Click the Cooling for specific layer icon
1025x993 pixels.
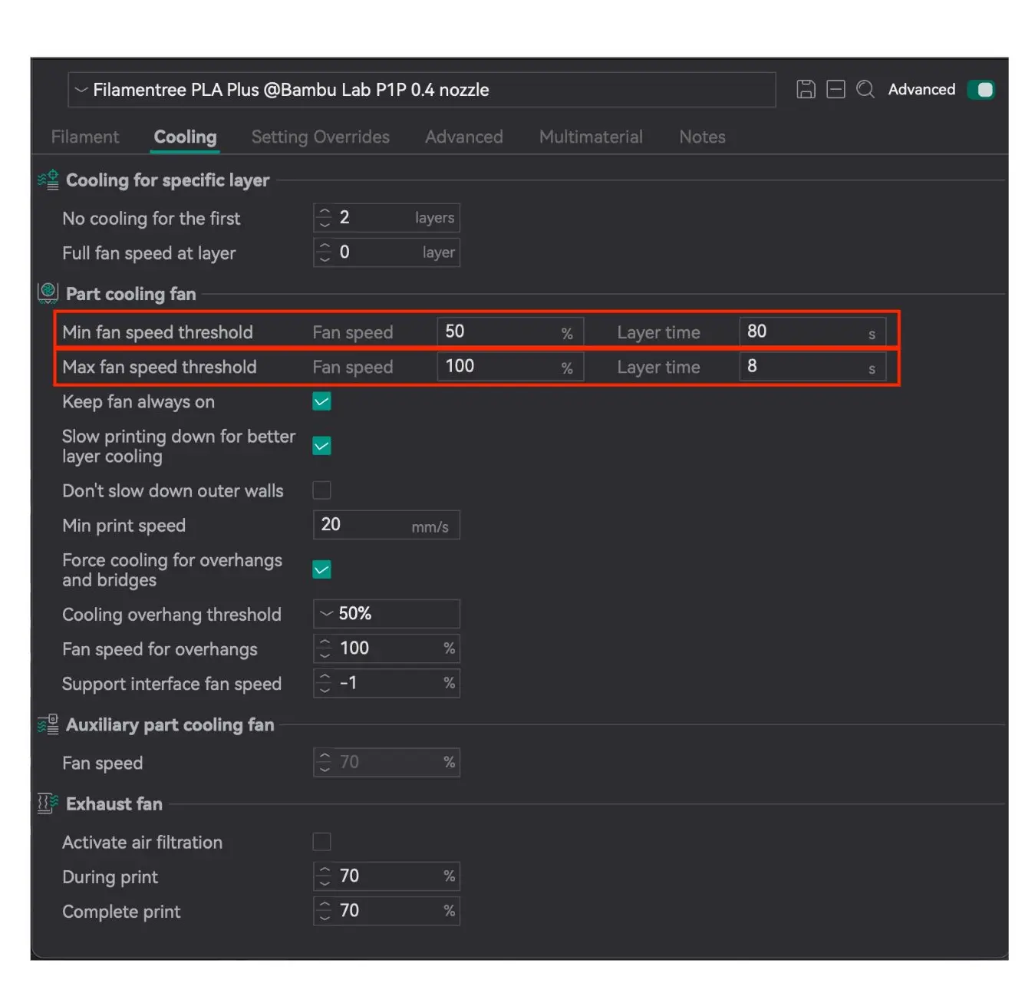pyautogui.click(x=48, y=180)
